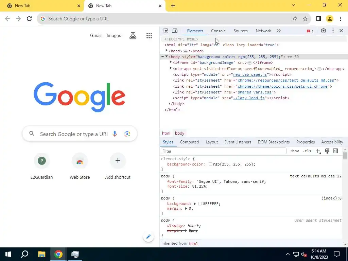Open the Layout pane tab
Image resolution: width=348 pixels, height=261 pixels.
[x=212, y=142]
